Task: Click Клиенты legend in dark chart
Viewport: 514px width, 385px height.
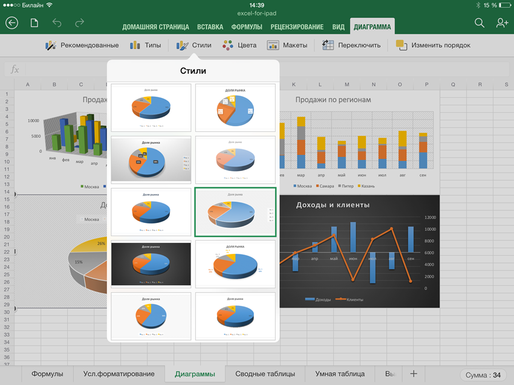Action: coord(350,300)
